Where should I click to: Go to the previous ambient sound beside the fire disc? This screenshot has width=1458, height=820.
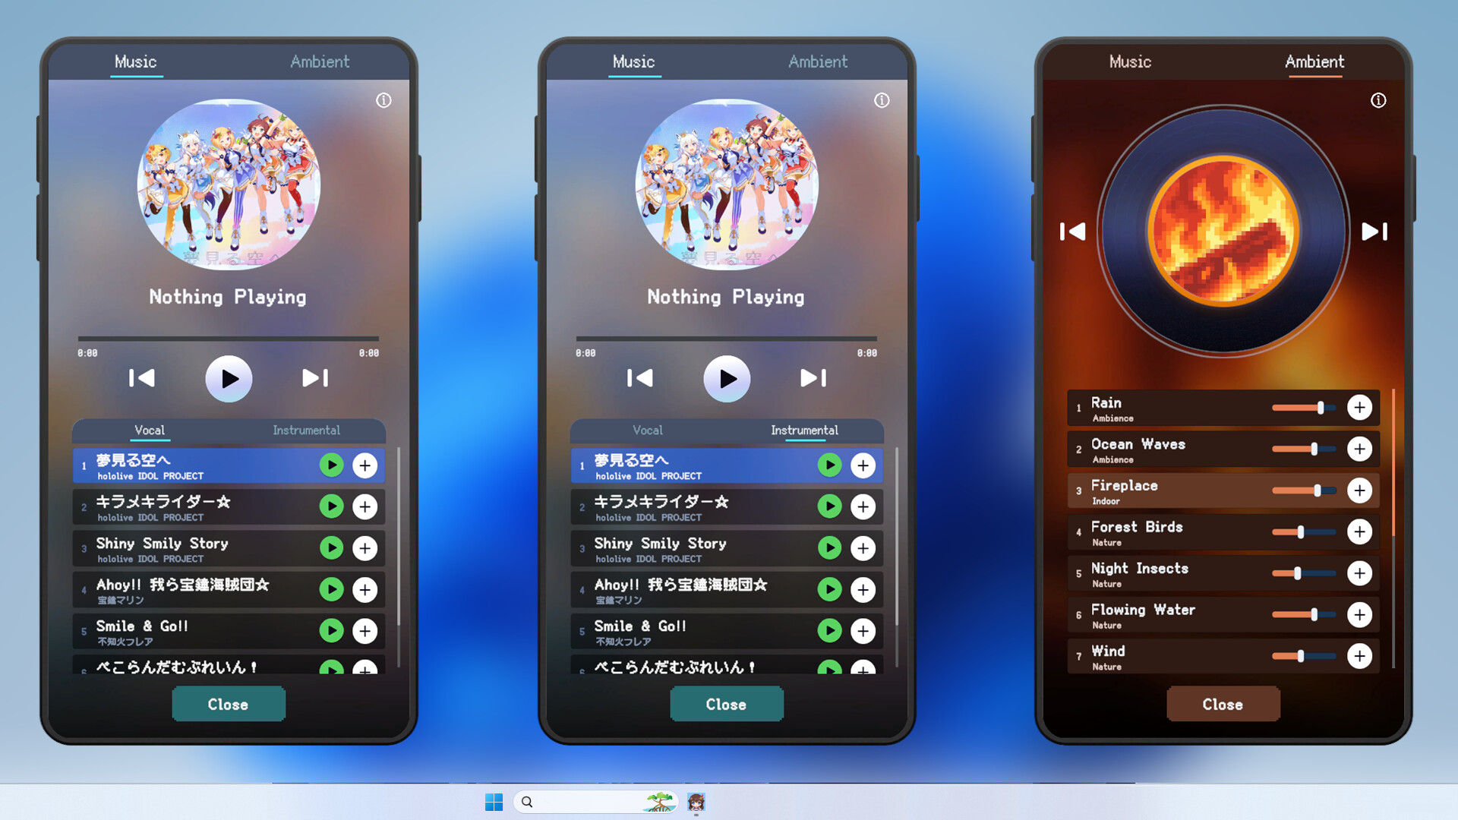tap(1073, 232)
